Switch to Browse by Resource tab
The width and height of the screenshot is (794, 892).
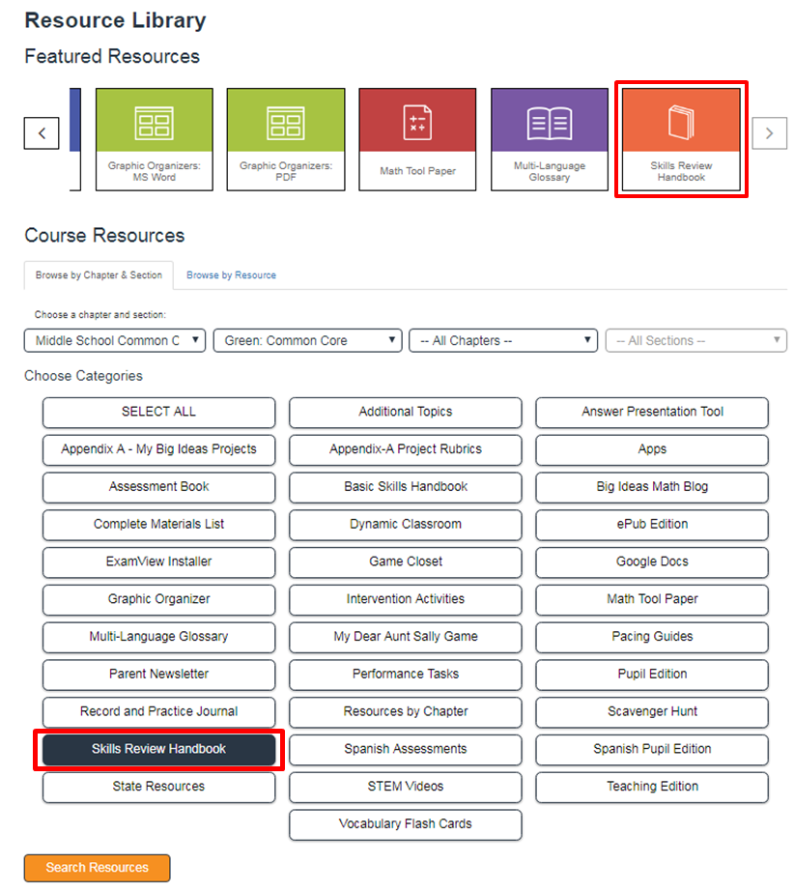coord(231,275)
